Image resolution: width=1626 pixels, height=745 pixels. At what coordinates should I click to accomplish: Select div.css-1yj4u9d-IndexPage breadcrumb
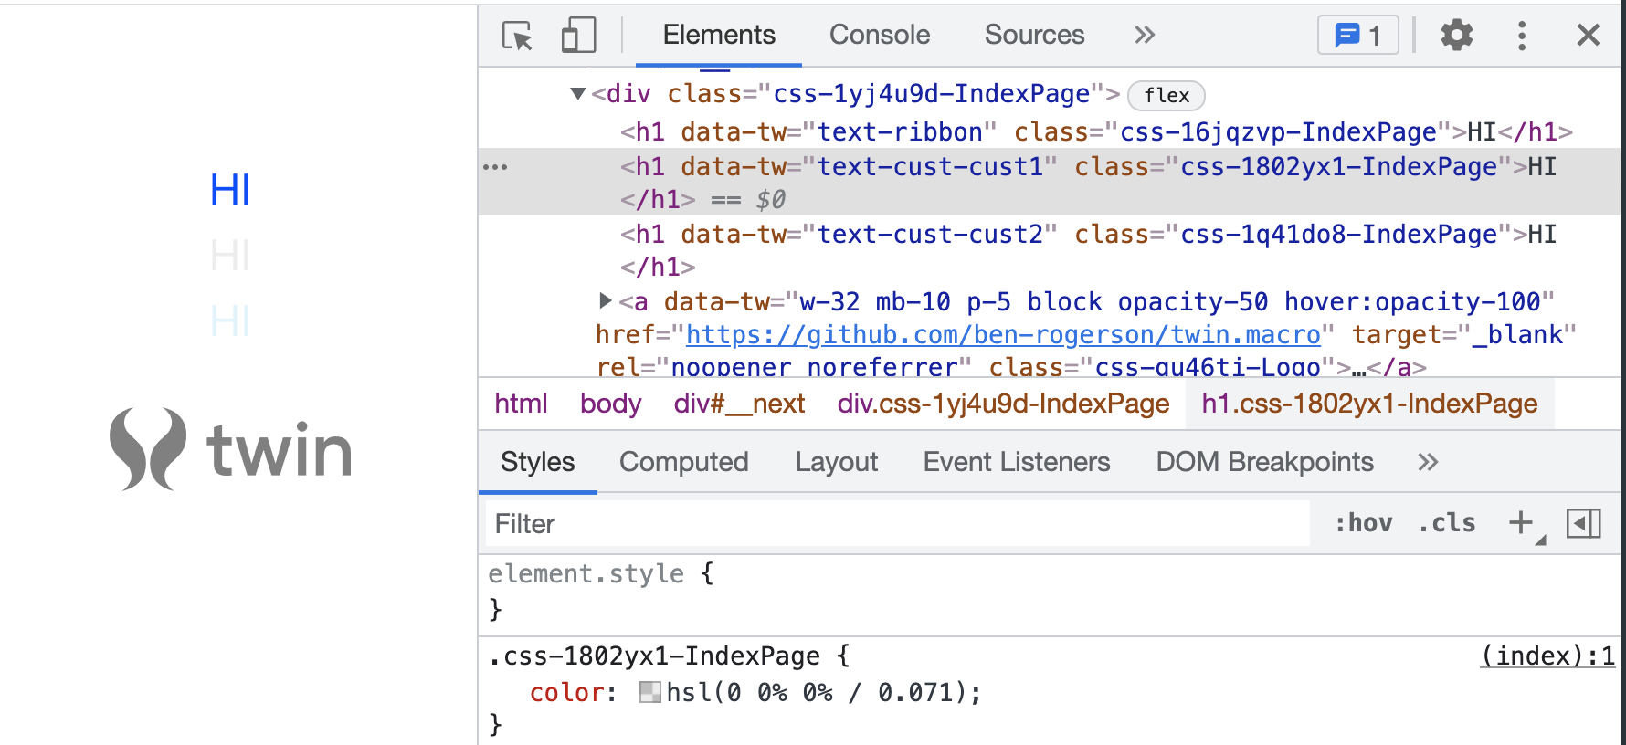[1003, 404]
